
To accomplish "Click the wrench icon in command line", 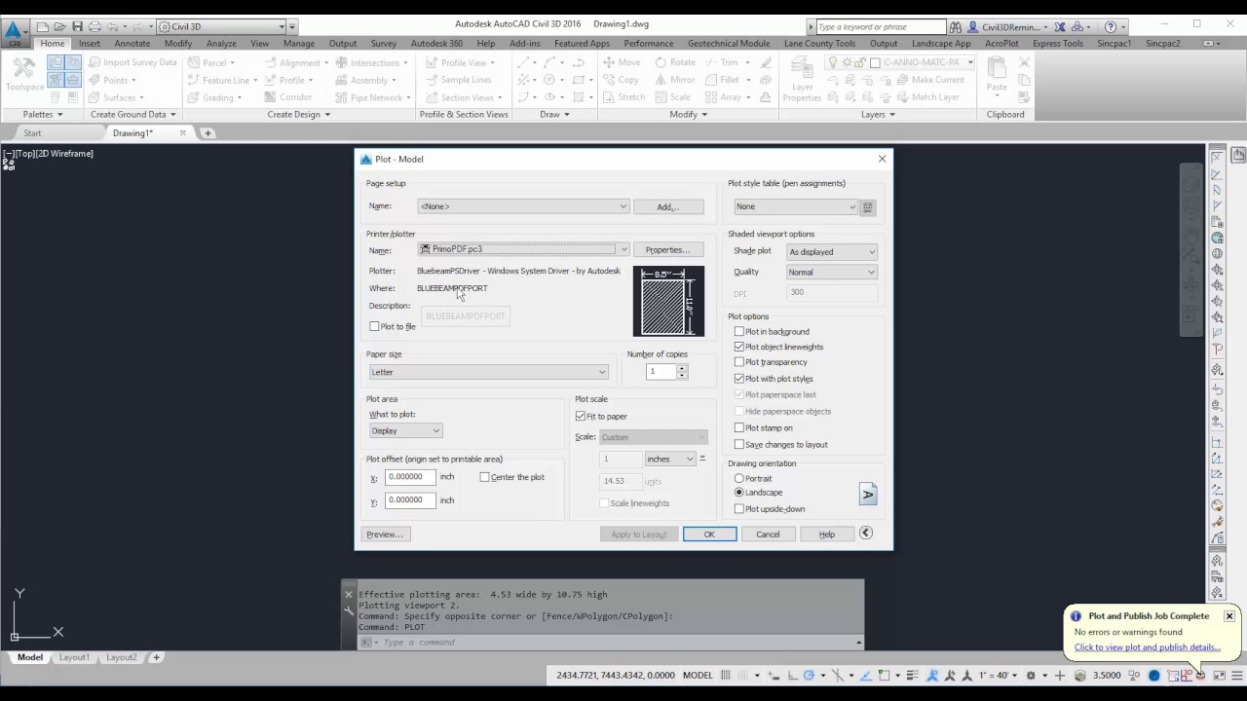I will tap(349, 610).
